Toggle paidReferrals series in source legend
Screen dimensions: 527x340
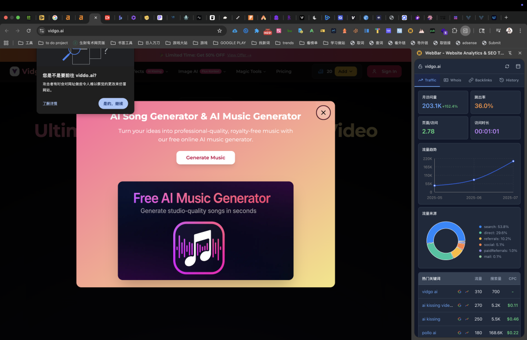(x=498, y=251)
